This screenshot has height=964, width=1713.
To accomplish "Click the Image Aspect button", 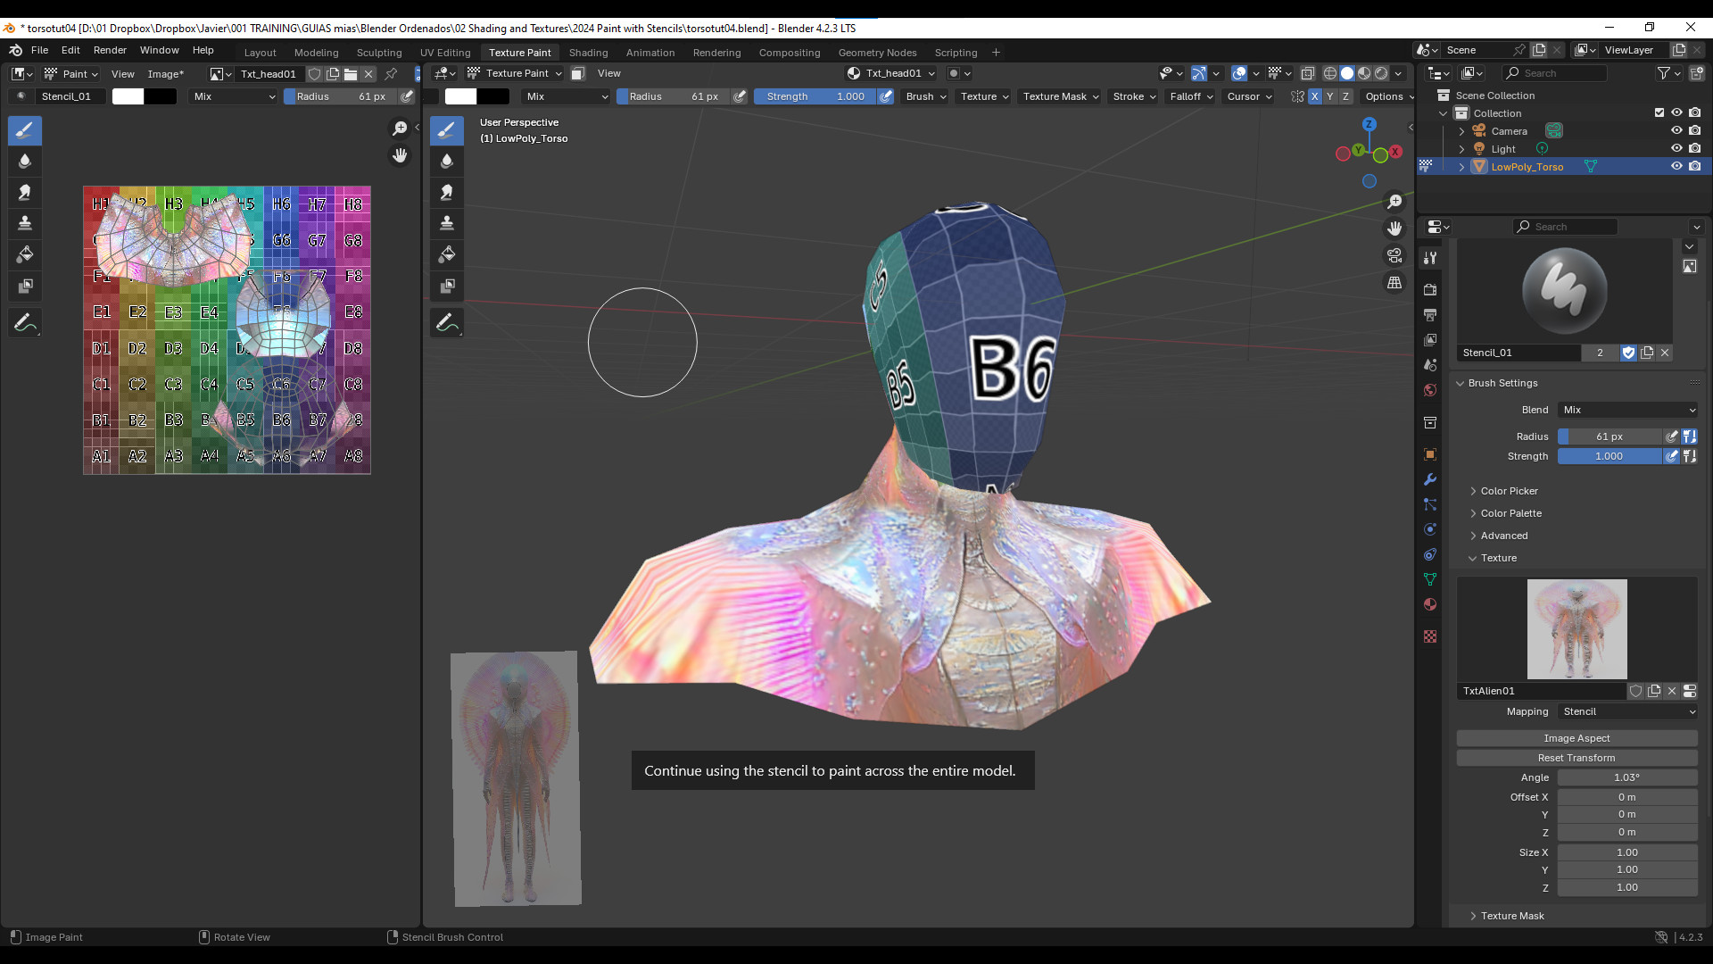I will point(1576,738).
